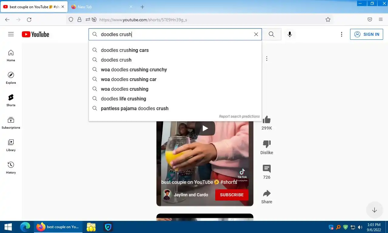Viewport: 388px width, 233px height.
Task: Subscribe to Jaylnn and Cardo
Action: (232, 195)
